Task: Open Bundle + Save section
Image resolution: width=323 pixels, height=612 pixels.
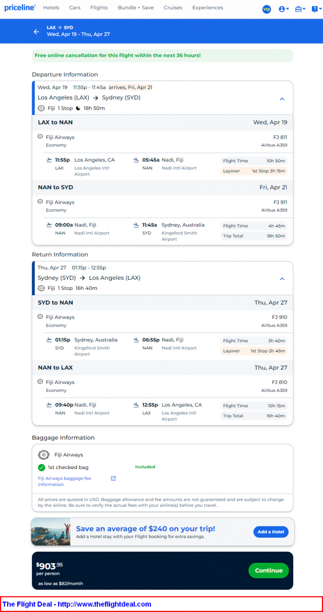Action: (x=136, y=8)
